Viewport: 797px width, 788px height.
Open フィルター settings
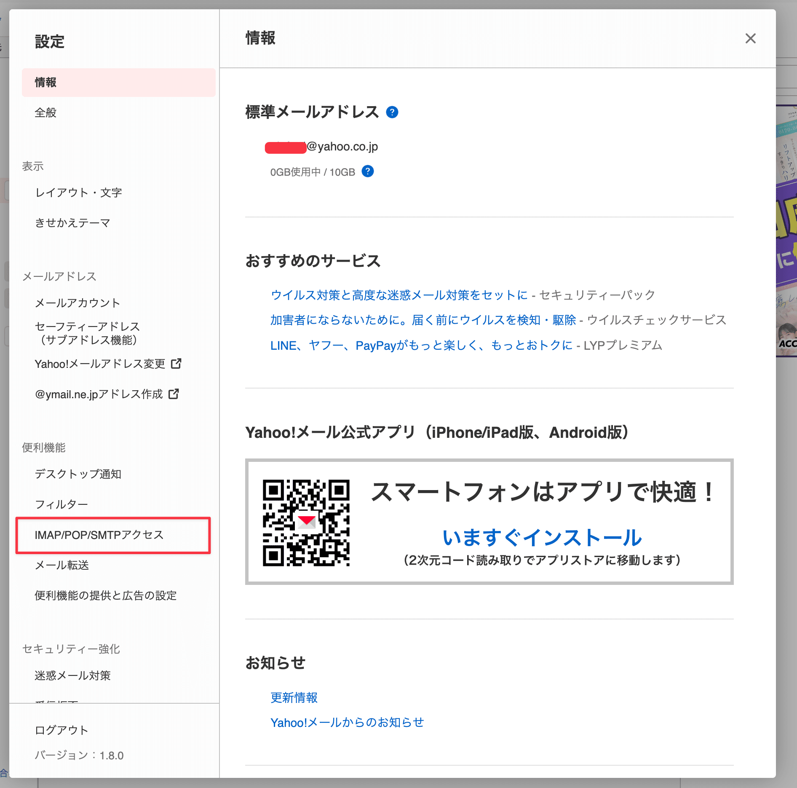point(62,504)
